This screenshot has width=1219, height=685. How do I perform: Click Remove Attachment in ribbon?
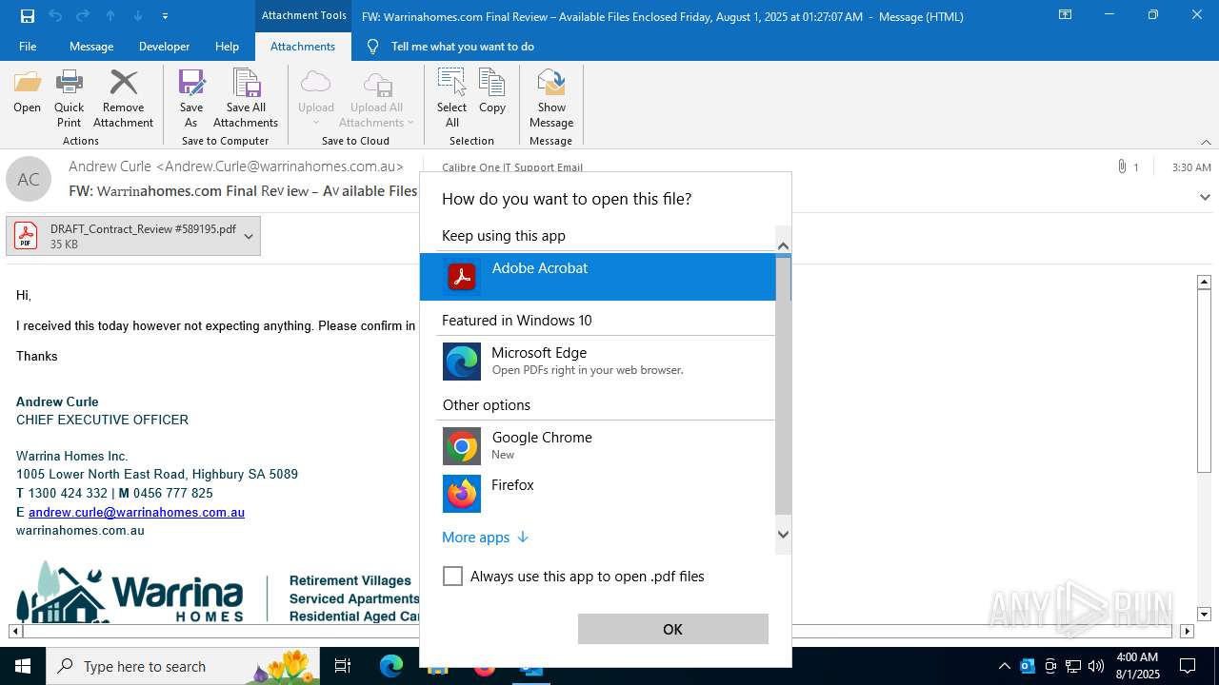(x=123, y=99)
